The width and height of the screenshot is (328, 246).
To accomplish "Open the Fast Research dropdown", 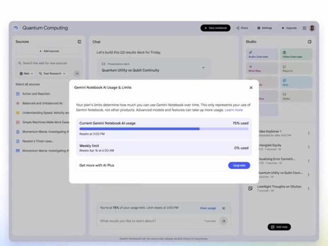I will [52, 73].
